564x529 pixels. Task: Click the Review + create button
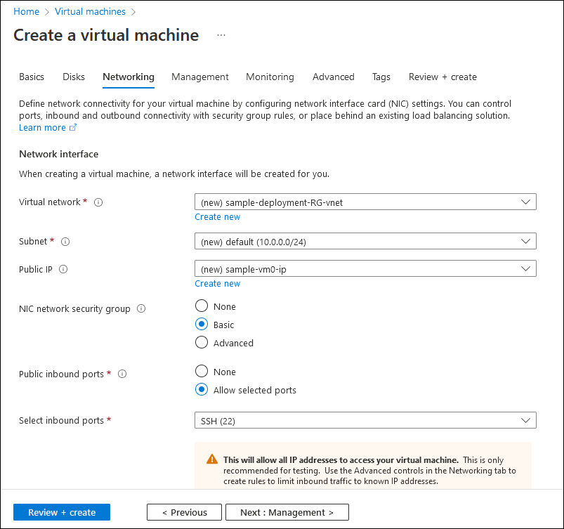[x=61, y=512]
